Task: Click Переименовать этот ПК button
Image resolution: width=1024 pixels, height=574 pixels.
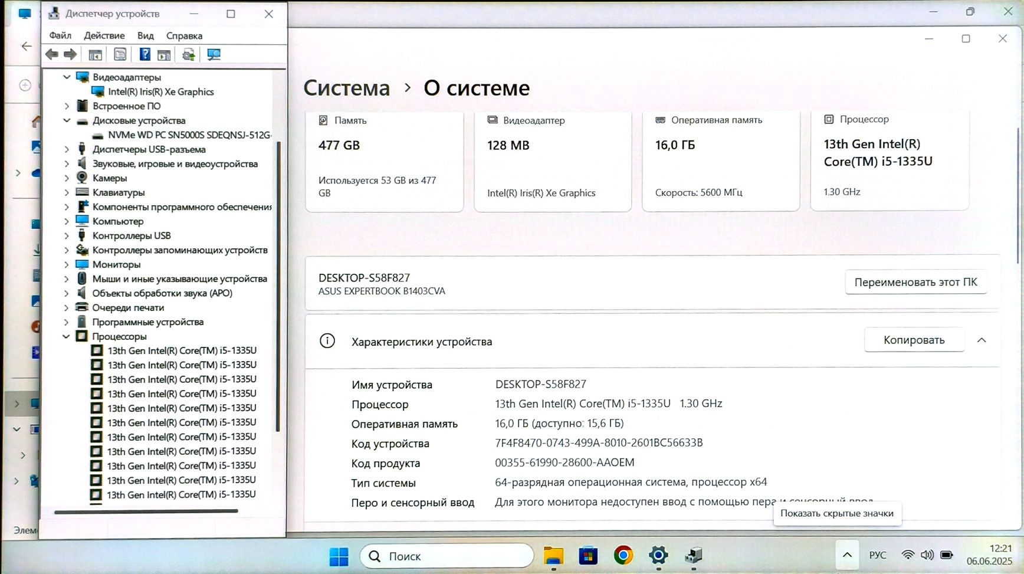Action: tap(915, 282)
